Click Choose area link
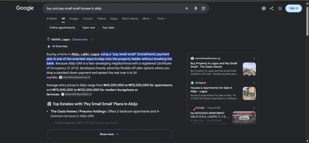The height and width of the screenshot is (143, 309). pyautogui.click(x=79, y=40)
